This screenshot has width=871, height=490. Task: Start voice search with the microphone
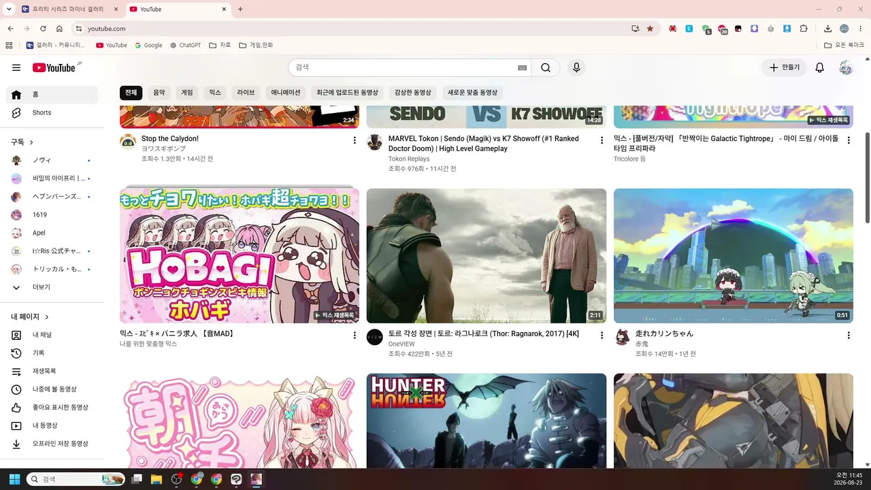576,67
